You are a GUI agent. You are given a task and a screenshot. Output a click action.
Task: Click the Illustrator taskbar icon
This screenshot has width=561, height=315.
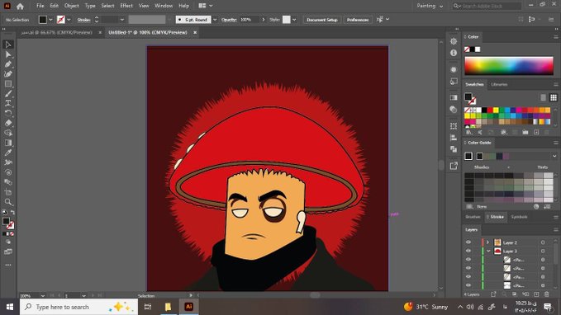[188, 307]
